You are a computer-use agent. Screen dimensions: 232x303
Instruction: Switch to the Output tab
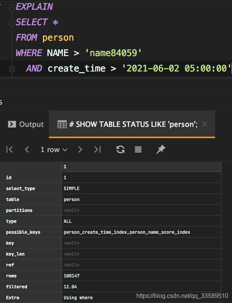[x=26, y=124]
